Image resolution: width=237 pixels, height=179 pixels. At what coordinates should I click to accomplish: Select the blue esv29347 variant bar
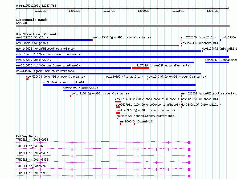pyautogui.click(x=217, y=62)
